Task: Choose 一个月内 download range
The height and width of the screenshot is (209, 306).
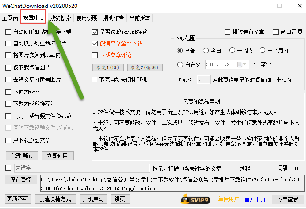Action: pos(263,50)
